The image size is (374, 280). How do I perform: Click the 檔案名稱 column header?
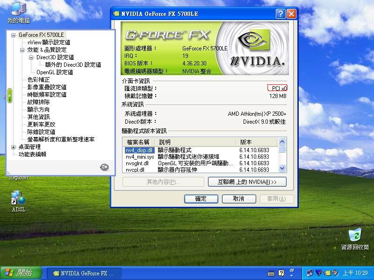pos(138,142)
